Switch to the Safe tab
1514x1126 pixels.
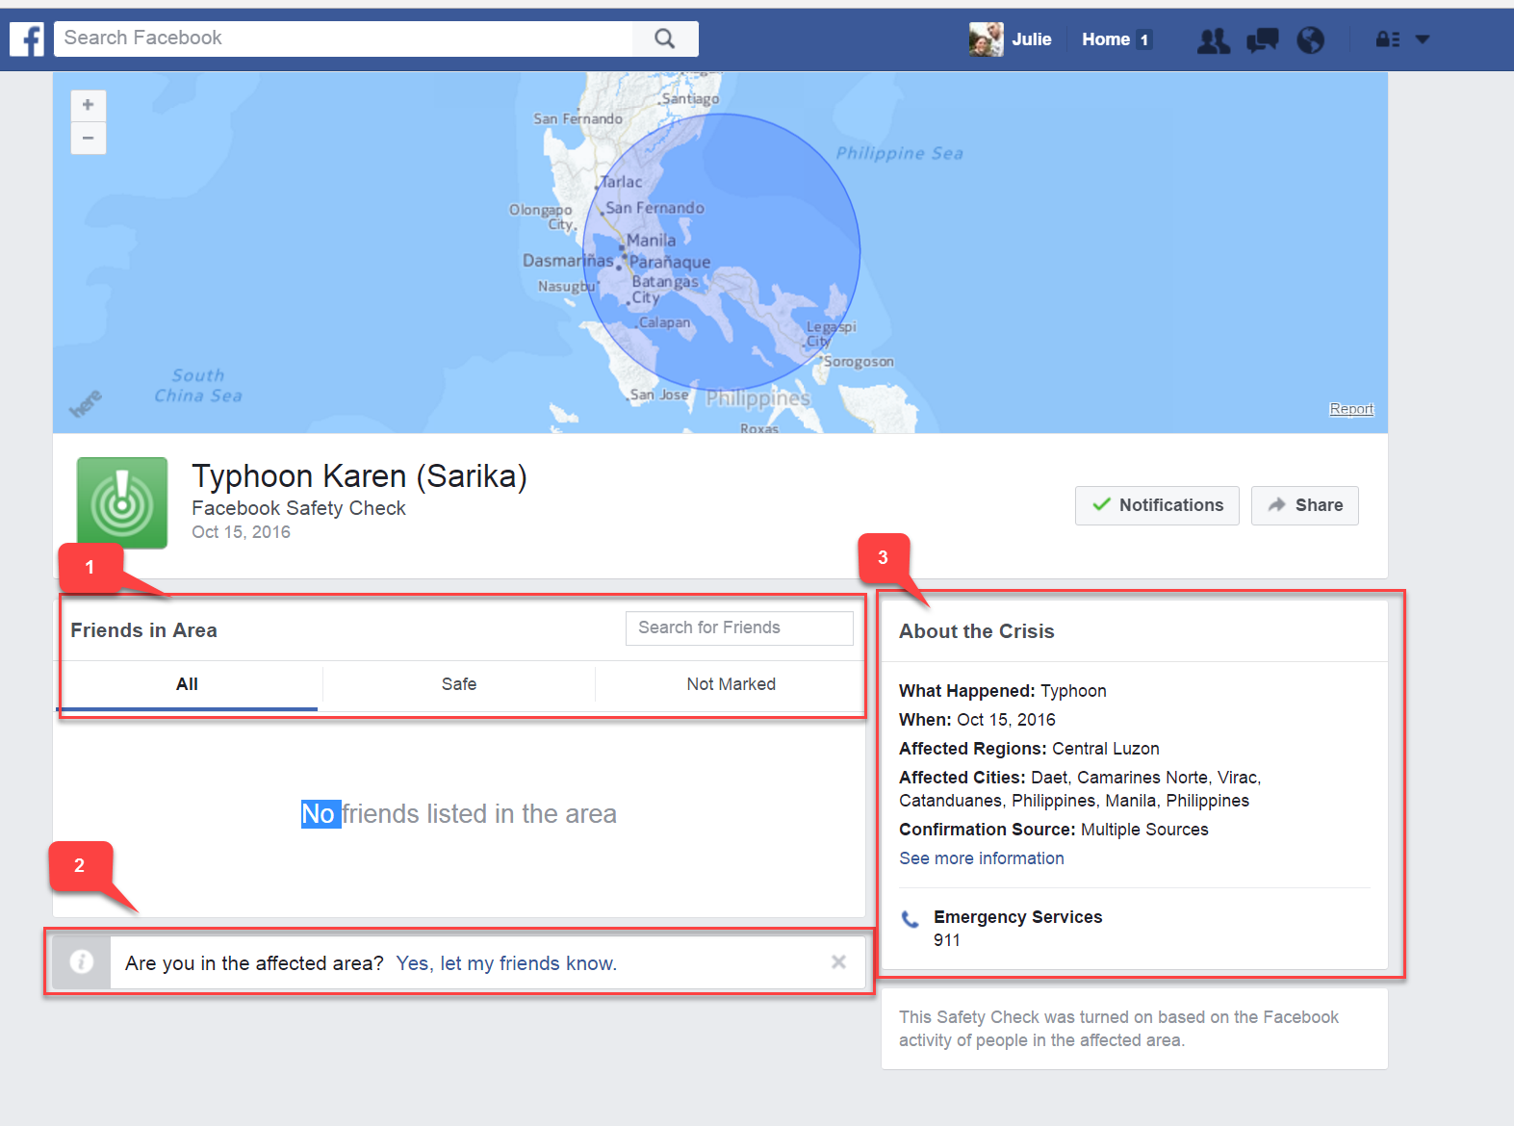coord(459,684)
